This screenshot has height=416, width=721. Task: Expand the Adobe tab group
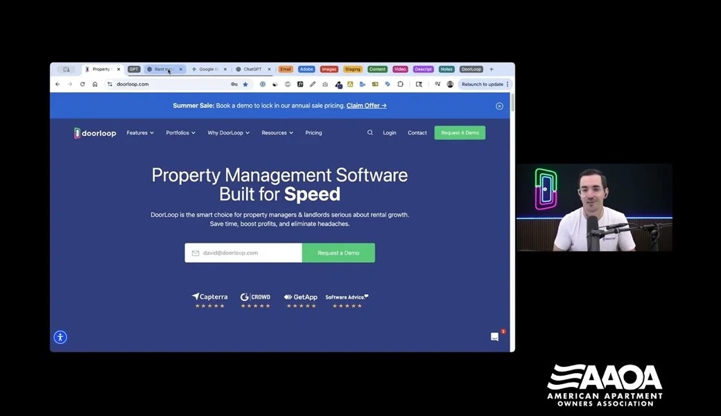[x=306, y=69]
